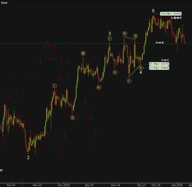Select the yellow wave 2 label
The width and height of the screenshot is (192, 187).
28,158
